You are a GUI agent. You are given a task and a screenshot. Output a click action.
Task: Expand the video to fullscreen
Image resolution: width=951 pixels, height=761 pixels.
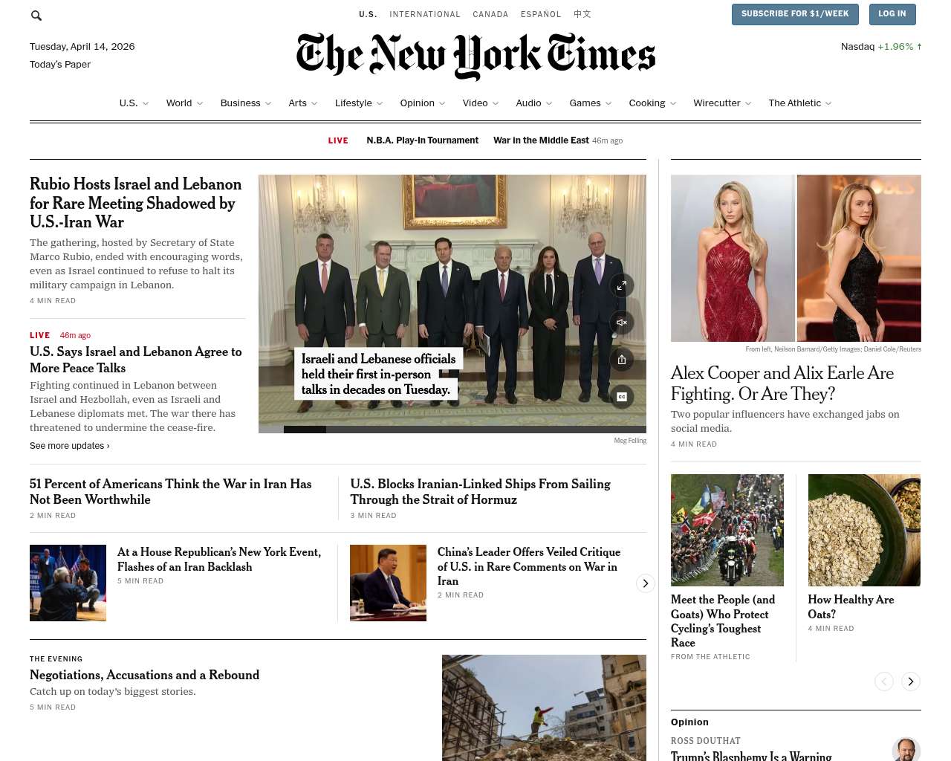[622, 285]
